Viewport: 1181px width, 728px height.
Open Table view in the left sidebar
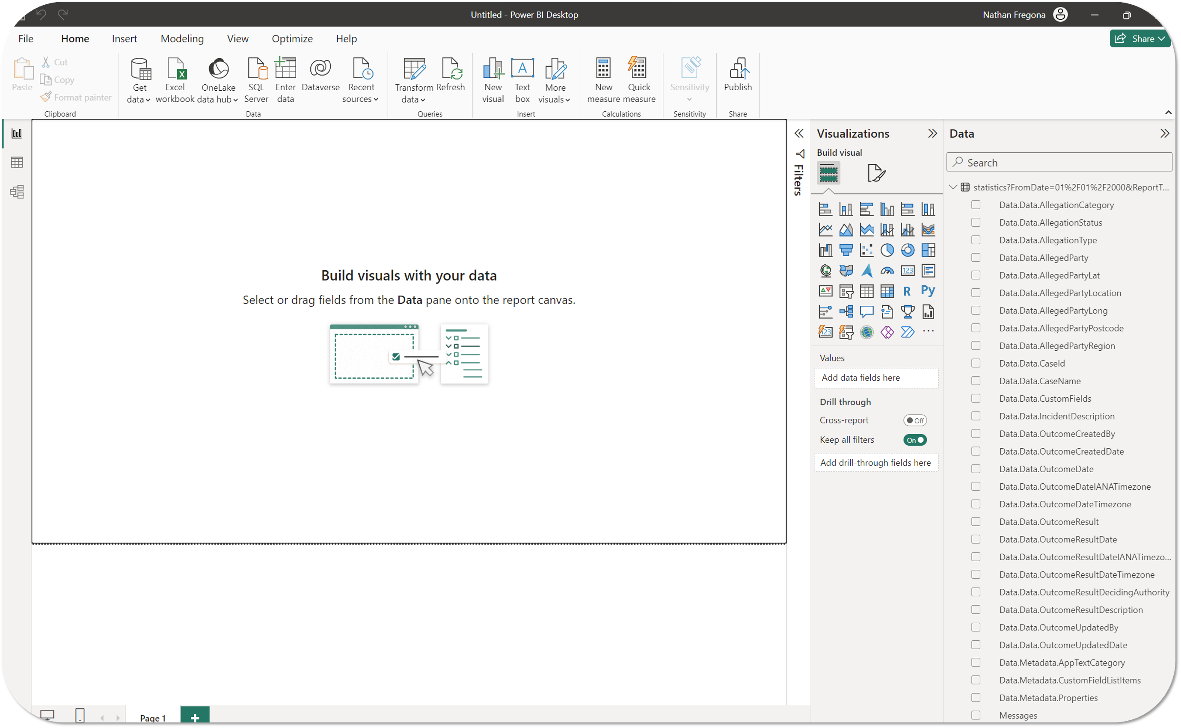tap(17, 162)
